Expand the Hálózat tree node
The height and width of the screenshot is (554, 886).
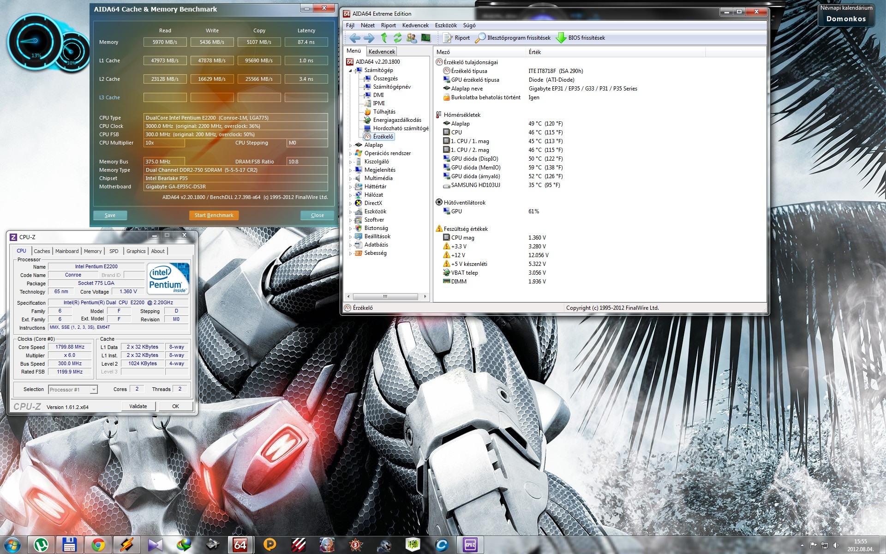point(350,195)
